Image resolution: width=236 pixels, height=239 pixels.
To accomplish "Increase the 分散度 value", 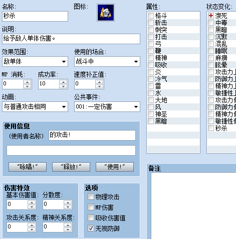I will (68, 202).
